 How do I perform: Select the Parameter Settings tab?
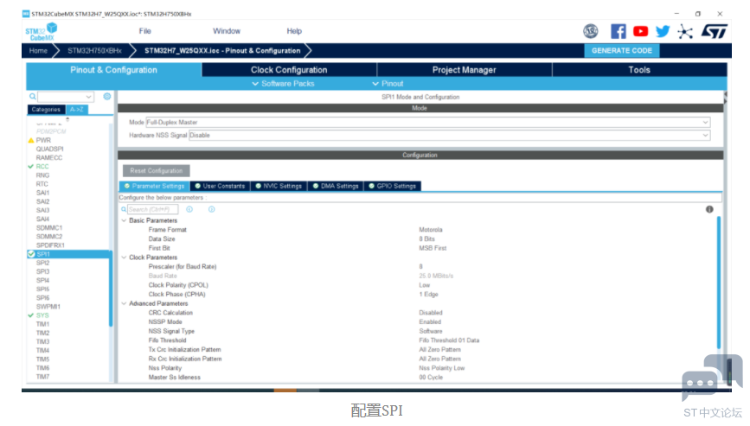[x=155, y=187]
